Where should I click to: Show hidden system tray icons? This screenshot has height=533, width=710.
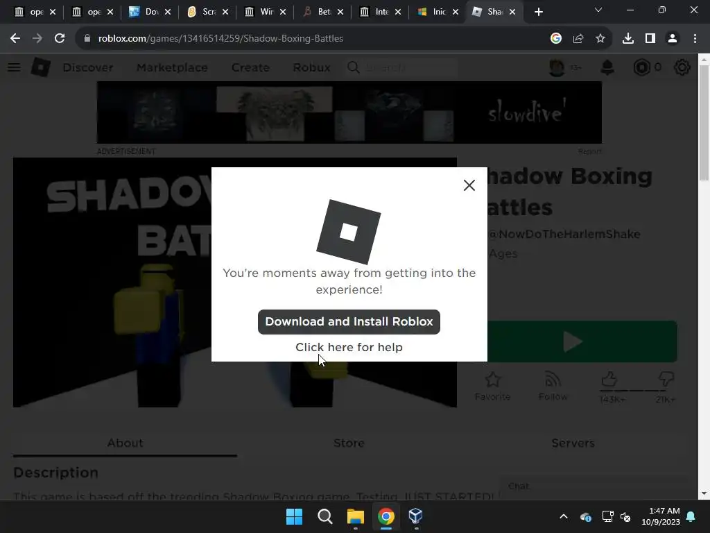(x=563, y=516)
